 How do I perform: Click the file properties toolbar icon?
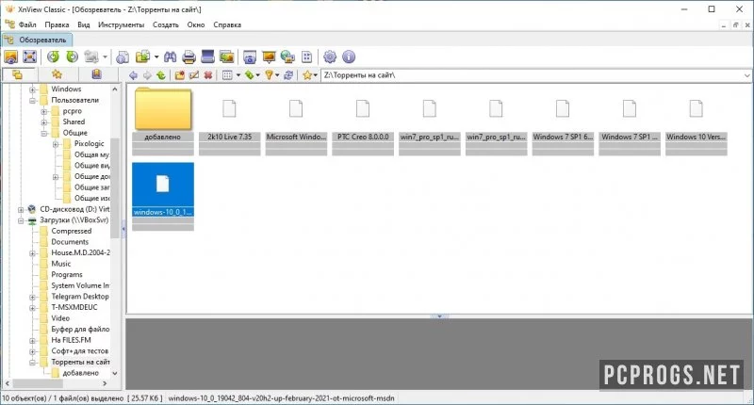(x=123, y=57)
